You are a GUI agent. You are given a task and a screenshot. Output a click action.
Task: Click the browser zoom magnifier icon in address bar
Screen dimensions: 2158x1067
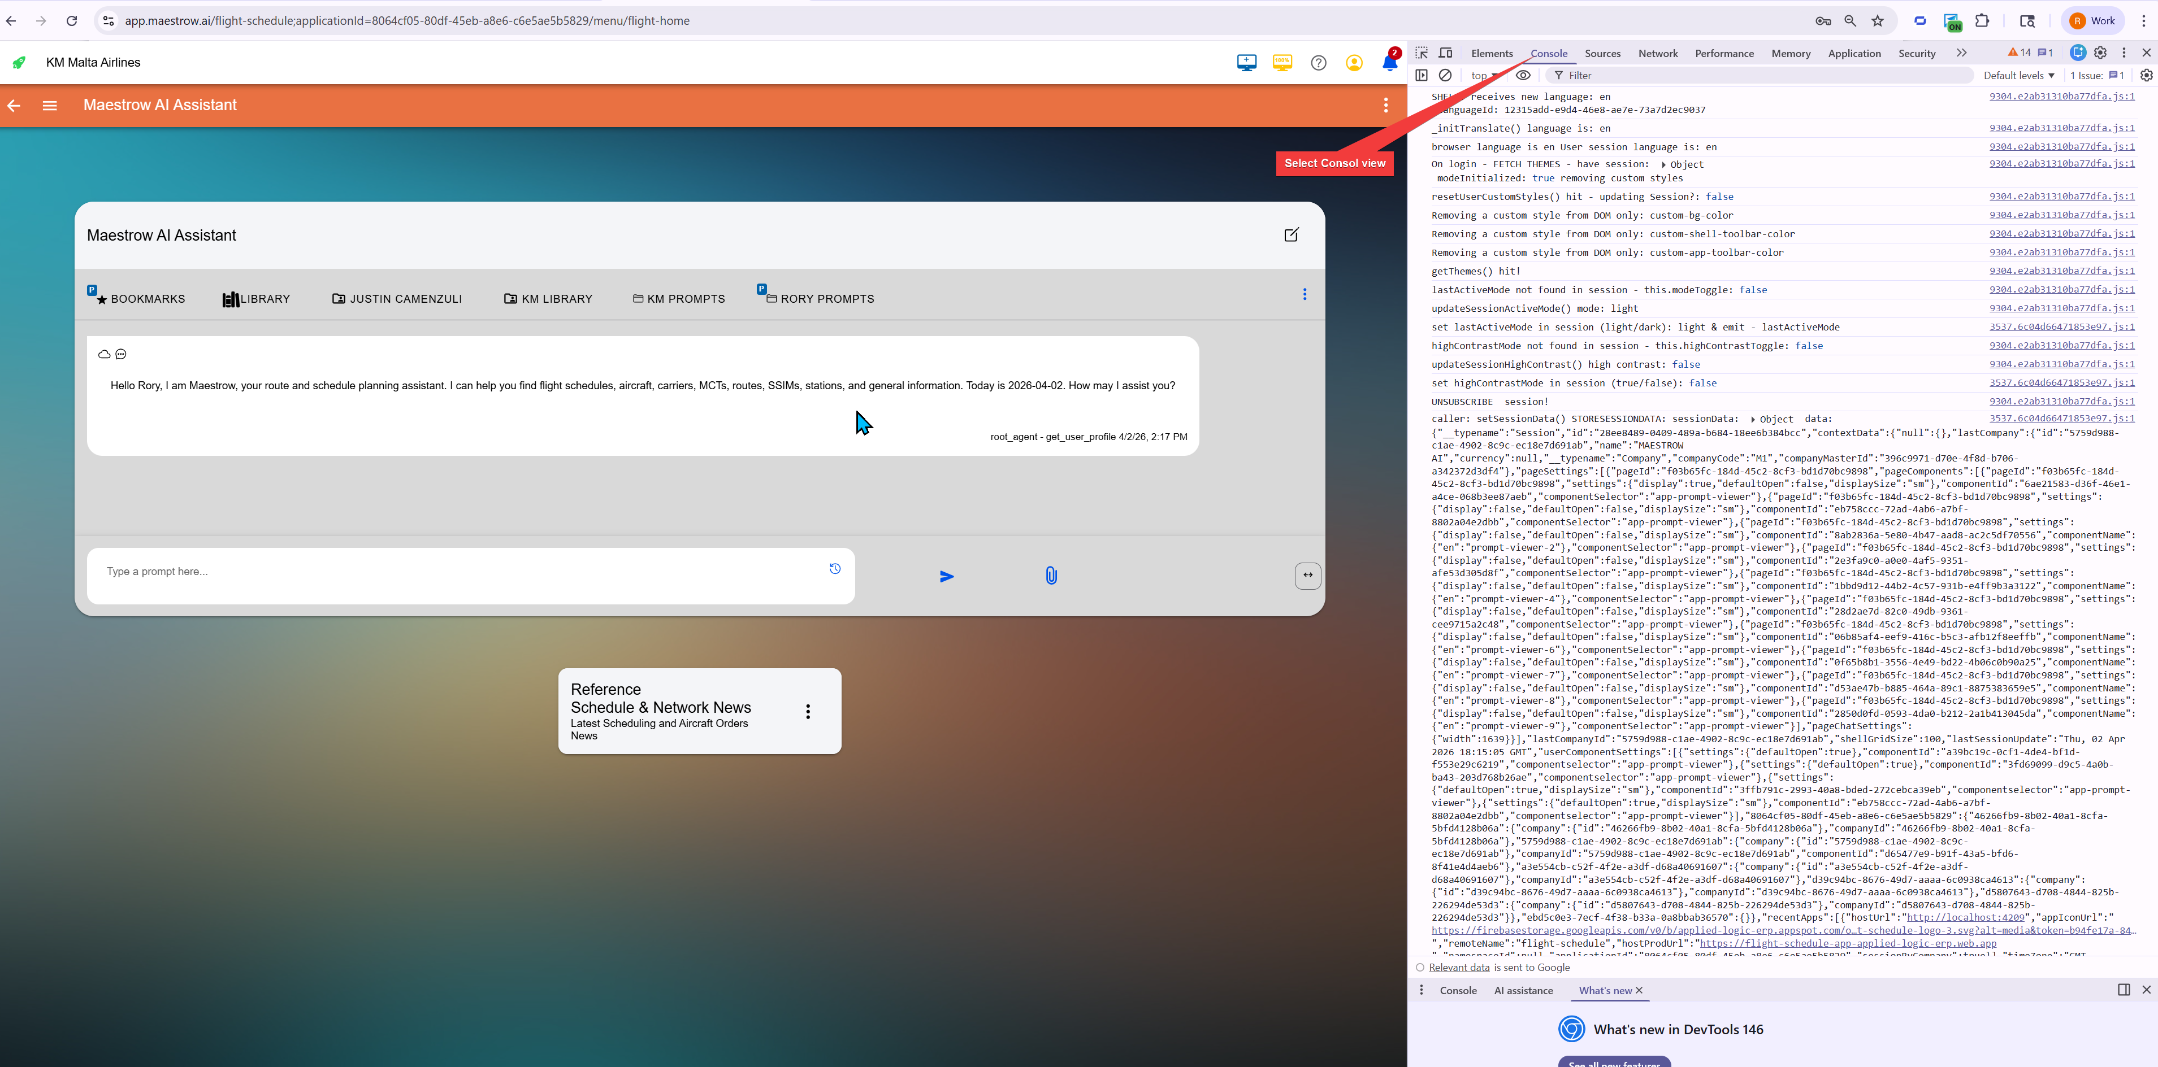click(1850, 21)
